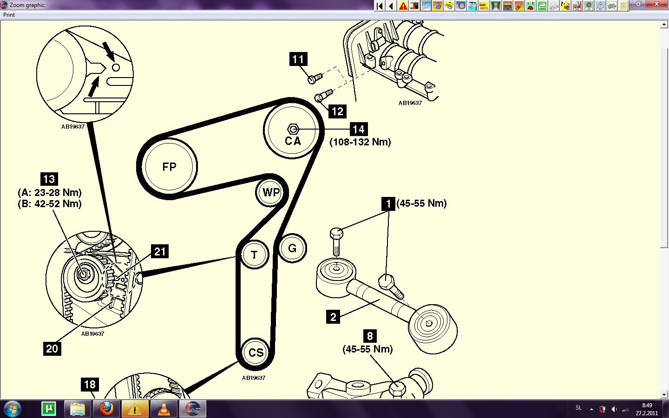
Task: Click callout number 13 in the diagram
Action: 49,179
